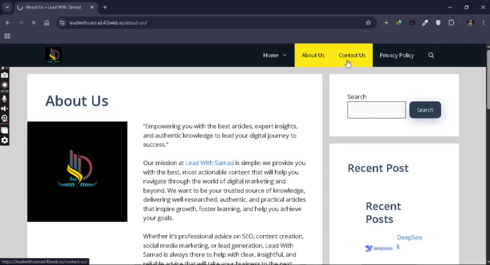Click the address bar URL
The width and height of the screenshot is (490, 265).
pos(108,23)
